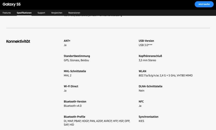Click the Synchronisation label

148,117
